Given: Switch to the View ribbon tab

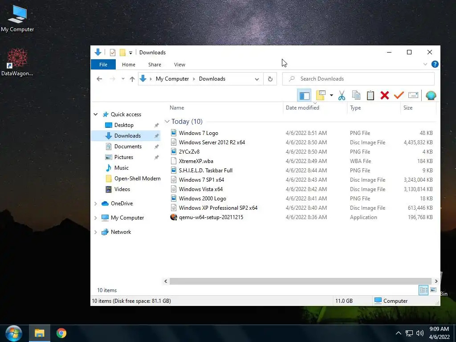Looking at the screenshot, I should (x=179, y=65).
